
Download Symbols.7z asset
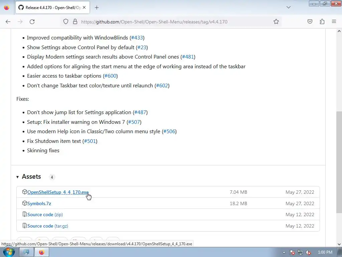(39, 203)
